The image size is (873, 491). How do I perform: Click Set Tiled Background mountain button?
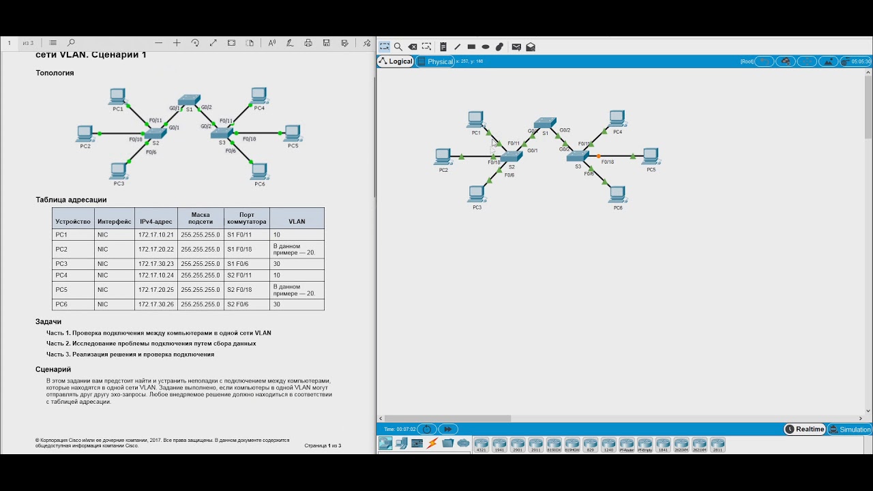coord(829,61)
